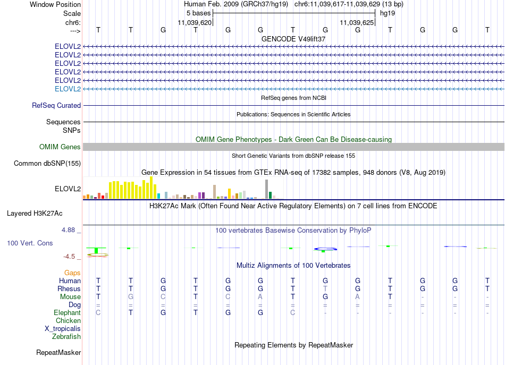Viewport: 505px width, 365px height.
Task: Click the Mouse species alignment label
Action: (x=70, y=297)
